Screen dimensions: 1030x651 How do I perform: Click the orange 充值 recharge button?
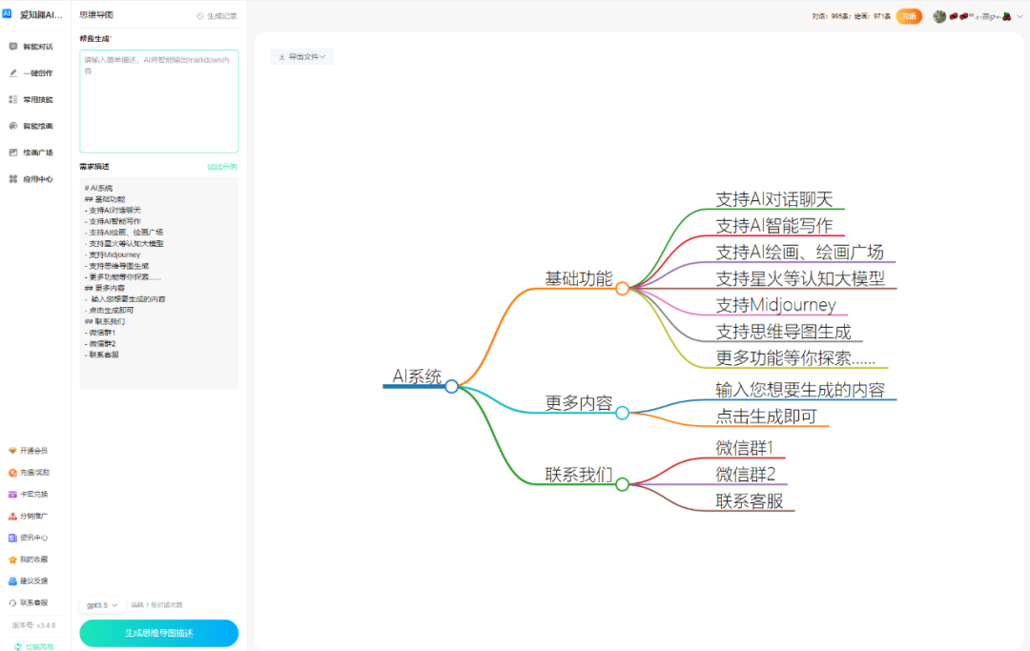click(x=909, y=15)
